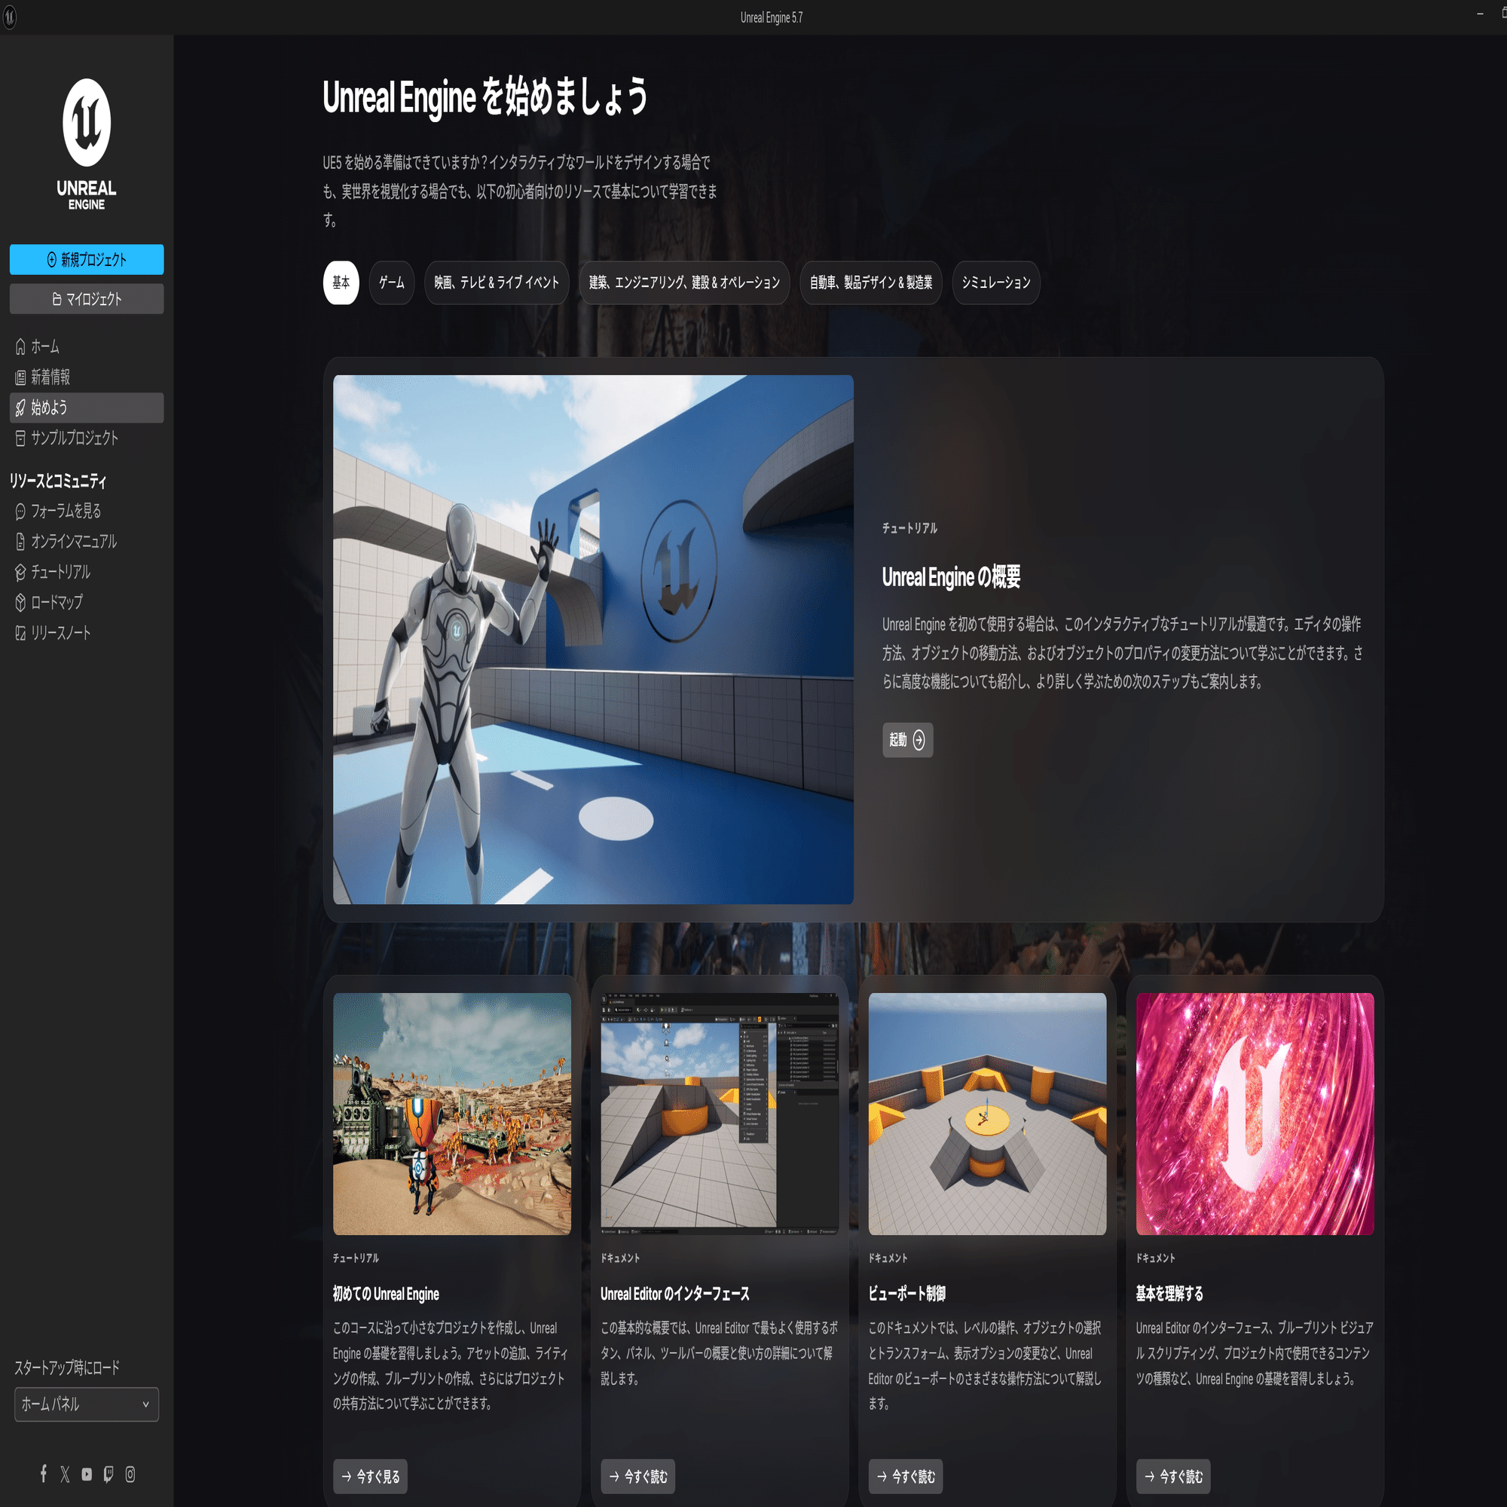Click the 新規プロジェクト button
Image resolution: width=1507 pixels, height=1507 pixels.
[x=86, y=260]
